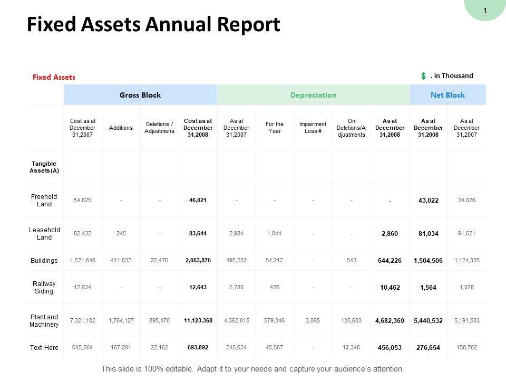Select the cell containing 11,123,368
Viewport: 506px width, 380px height.
198,320
